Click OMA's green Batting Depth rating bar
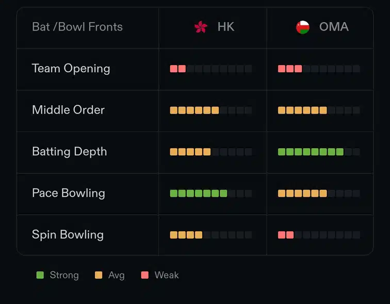390x304 pixels. coord(319,152)
